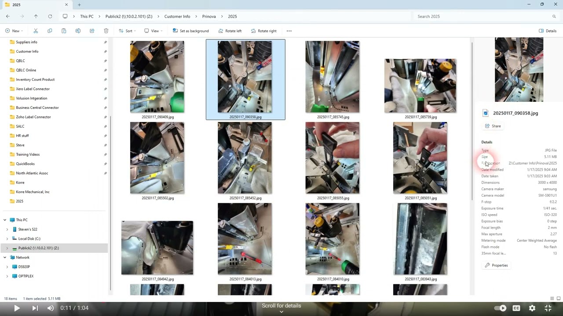
Task: Select the thumbnail 20250117_085739.jpg
Action: pyautogui.click(x=421, y=79)
